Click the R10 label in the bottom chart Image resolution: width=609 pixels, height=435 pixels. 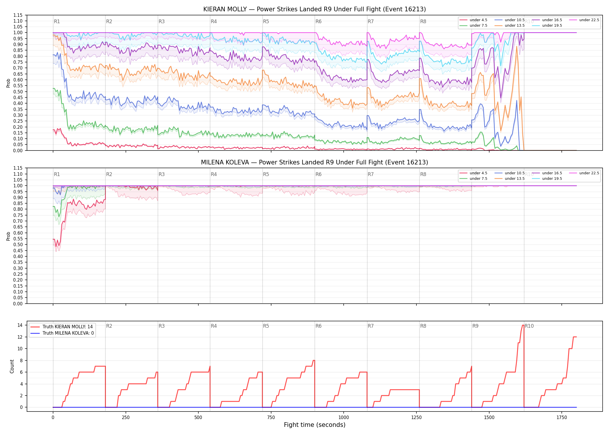(x=529, y=326)
